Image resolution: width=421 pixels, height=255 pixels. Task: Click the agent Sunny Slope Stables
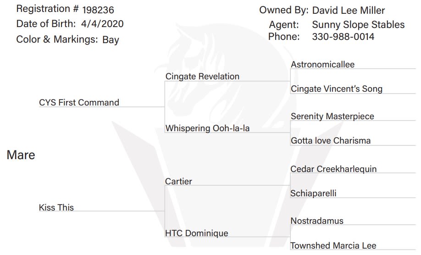[358, 25]
